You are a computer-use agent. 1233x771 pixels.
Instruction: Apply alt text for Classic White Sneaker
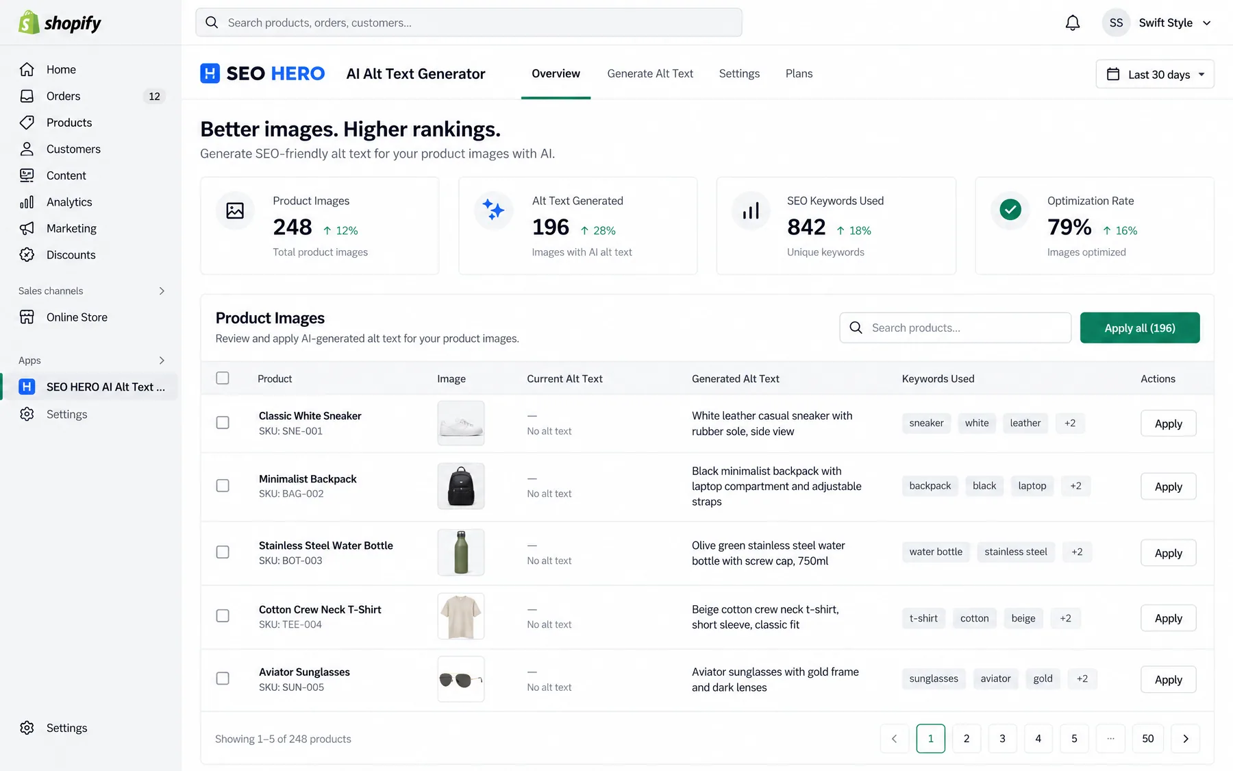(x=1169, y=424)
